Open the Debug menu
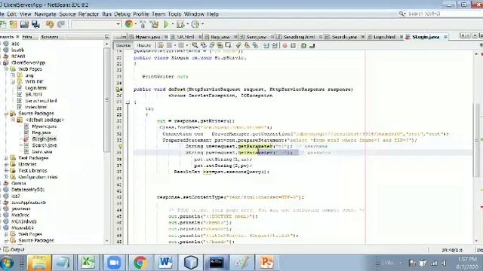The width and height of the screenshot is (483, 271). (122, 14)
